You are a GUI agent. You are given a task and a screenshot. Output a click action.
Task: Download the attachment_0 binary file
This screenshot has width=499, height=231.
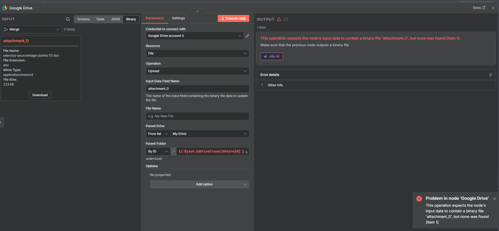tap(40, 95)
